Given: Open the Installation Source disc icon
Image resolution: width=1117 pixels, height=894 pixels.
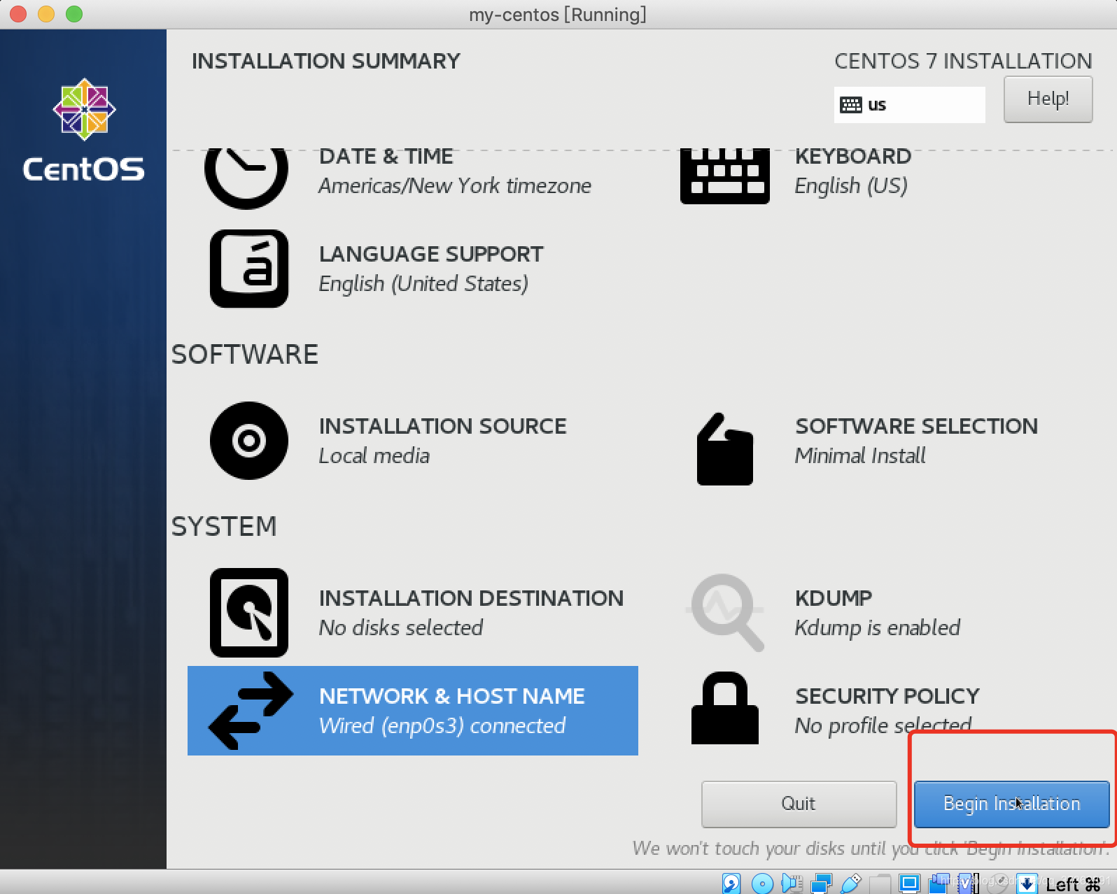Looking at the screenshot, I should 249,441.
